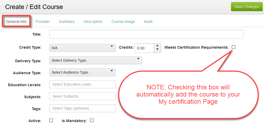
Task: Switch to the General Info tab
Action: (16, 22)
